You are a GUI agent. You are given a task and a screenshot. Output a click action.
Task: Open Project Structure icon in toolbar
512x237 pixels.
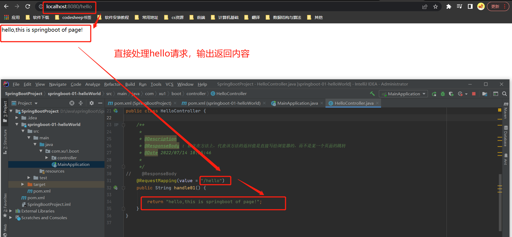485,94
